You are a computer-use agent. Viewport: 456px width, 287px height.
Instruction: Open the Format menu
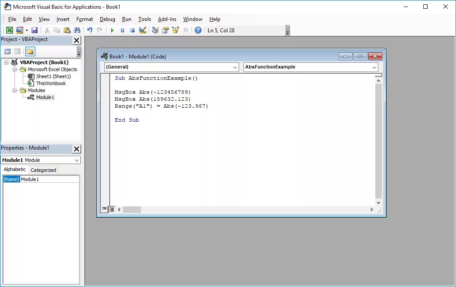[85, 19]
